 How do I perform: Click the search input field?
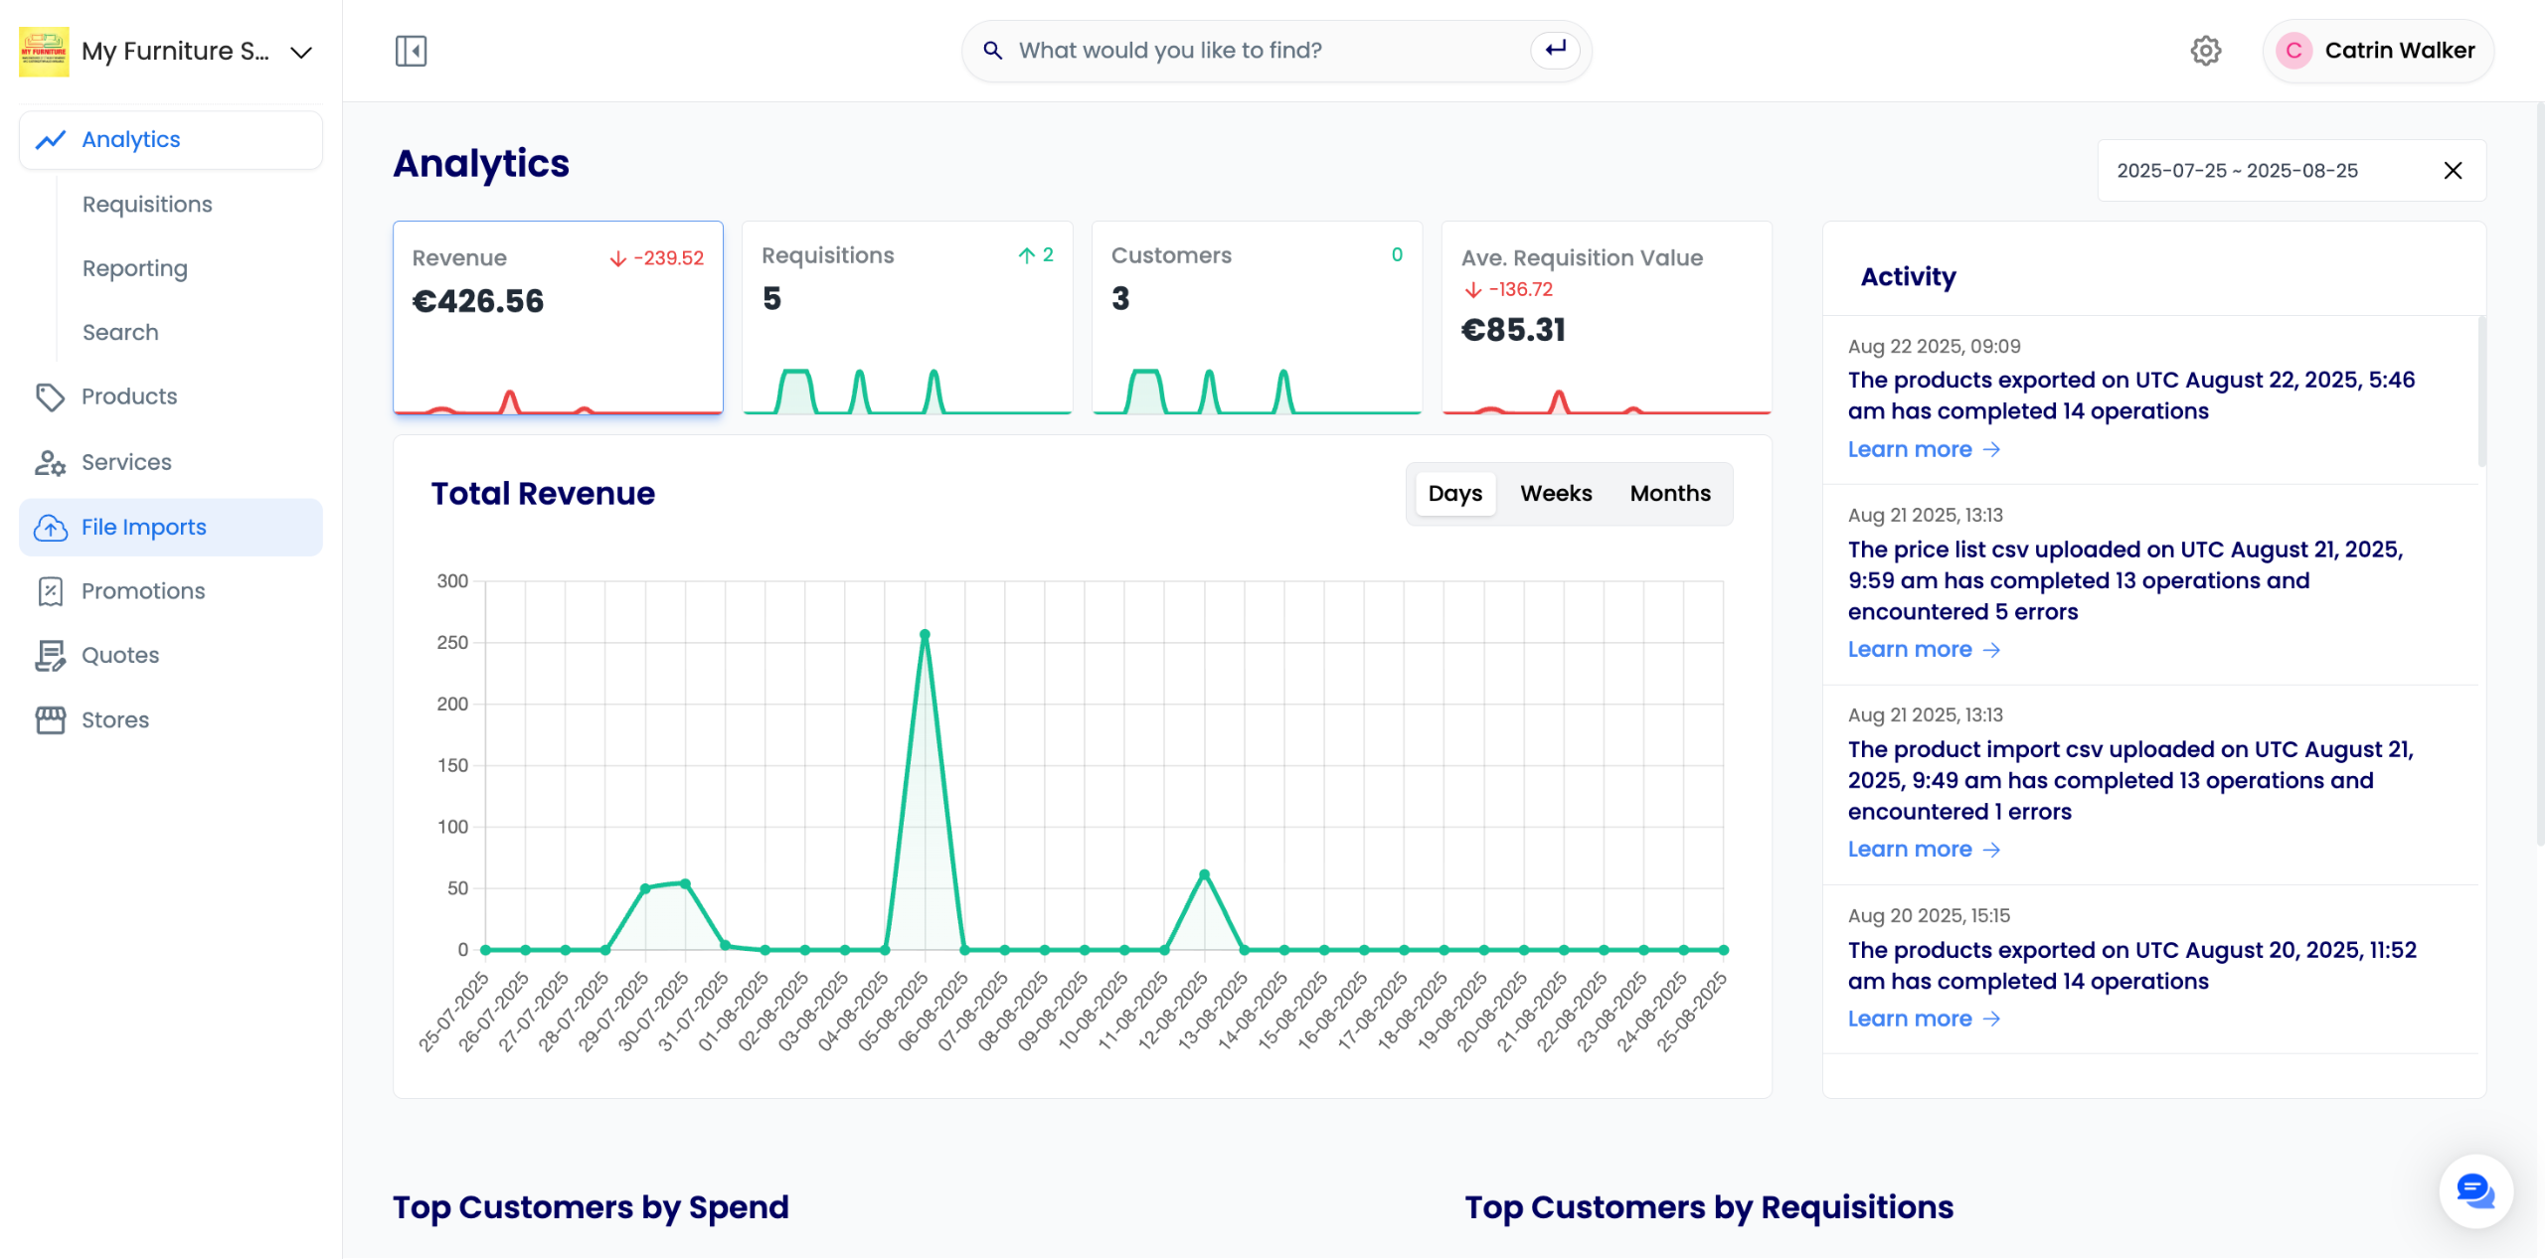coord(1263,51)
